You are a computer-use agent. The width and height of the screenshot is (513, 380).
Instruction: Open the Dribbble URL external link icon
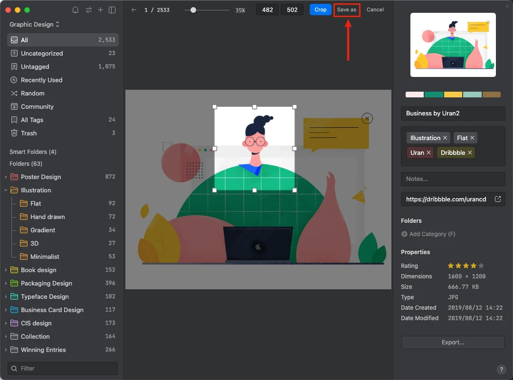point(498,199)
